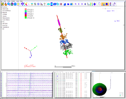Screen dimensions: 126x99
Task: Set view to North with N button
Action: pyautogui.click(x=76, y=4)
